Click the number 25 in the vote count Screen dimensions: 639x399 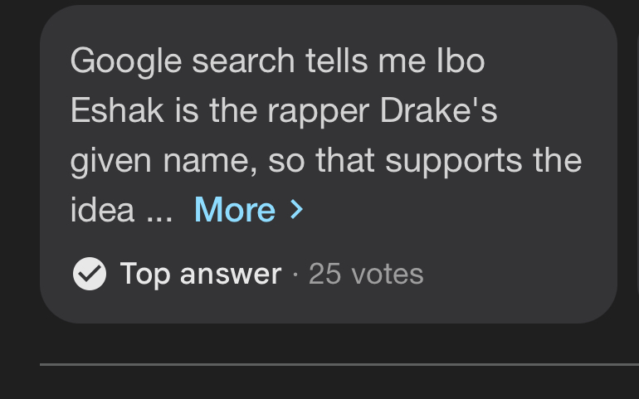click(x=324, y=274)
